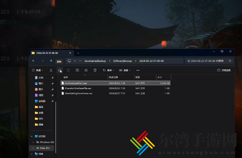Click ShareArchiveSaveFile.sav file icon
This screenshot has height=158, width=242.
pos(63,88)
